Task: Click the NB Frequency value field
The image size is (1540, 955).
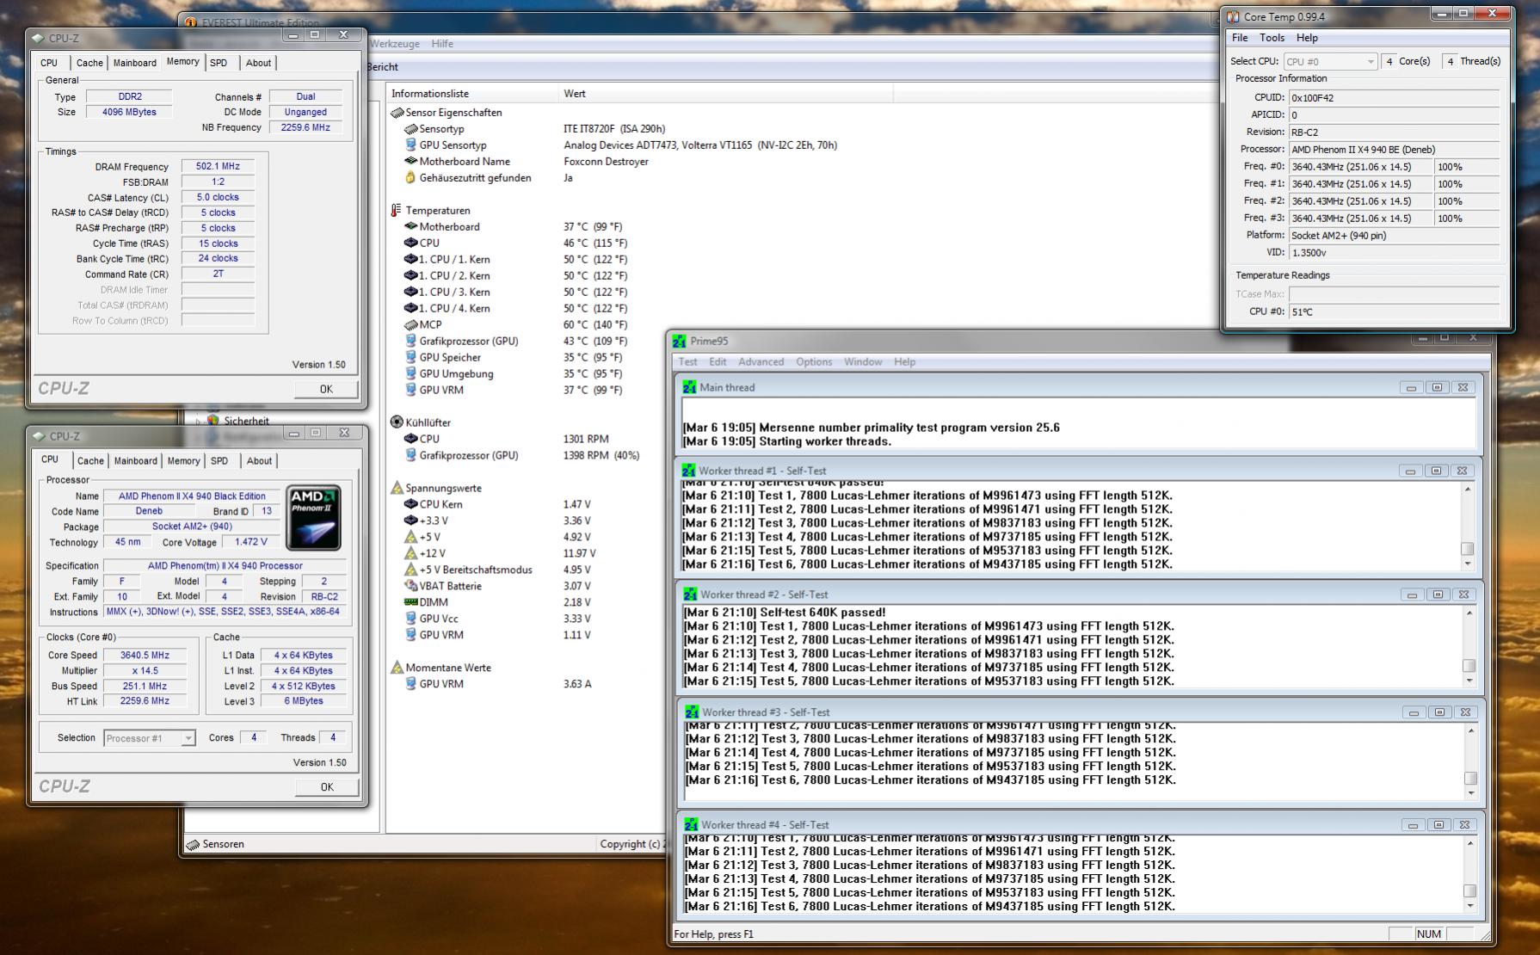Action: pos(305,127)
